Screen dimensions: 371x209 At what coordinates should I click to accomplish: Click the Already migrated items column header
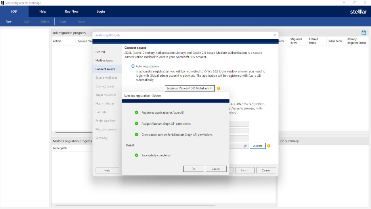[x=357, y=41]
